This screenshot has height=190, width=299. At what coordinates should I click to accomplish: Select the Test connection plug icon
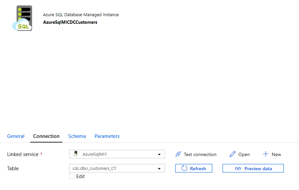[x=178, y=154]
